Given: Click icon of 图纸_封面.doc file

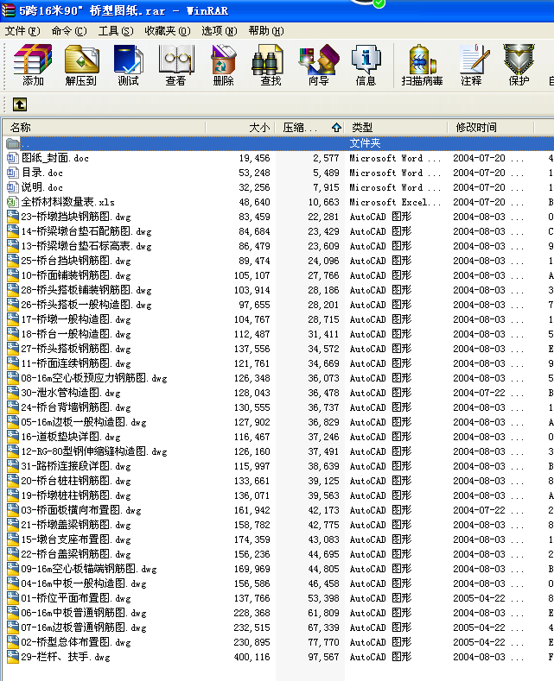Looking at the screenshot, I should point(13,158).
